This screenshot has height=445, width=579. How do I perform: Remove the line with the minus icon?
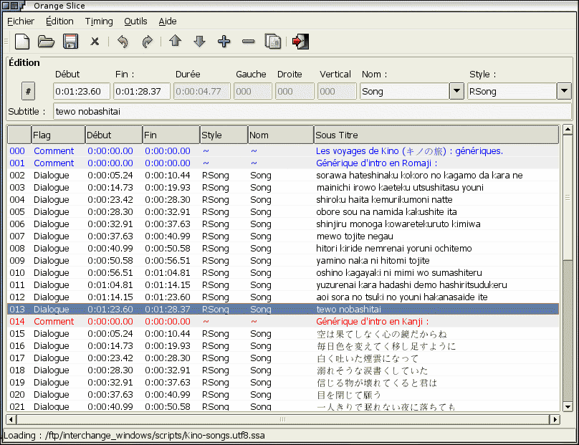coord(248,42)
